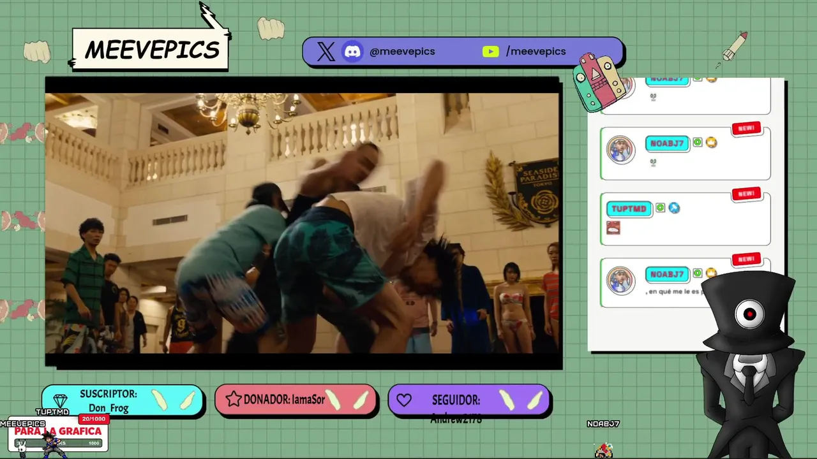Click green badge in 'en qué me le es' message
The image size is (817, 459).
(698, 273)
